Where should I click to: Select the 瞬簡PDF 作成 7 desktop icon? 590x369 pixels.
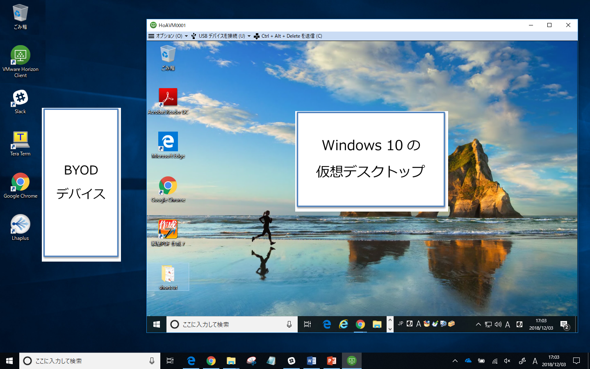click(x=168, y=230)
